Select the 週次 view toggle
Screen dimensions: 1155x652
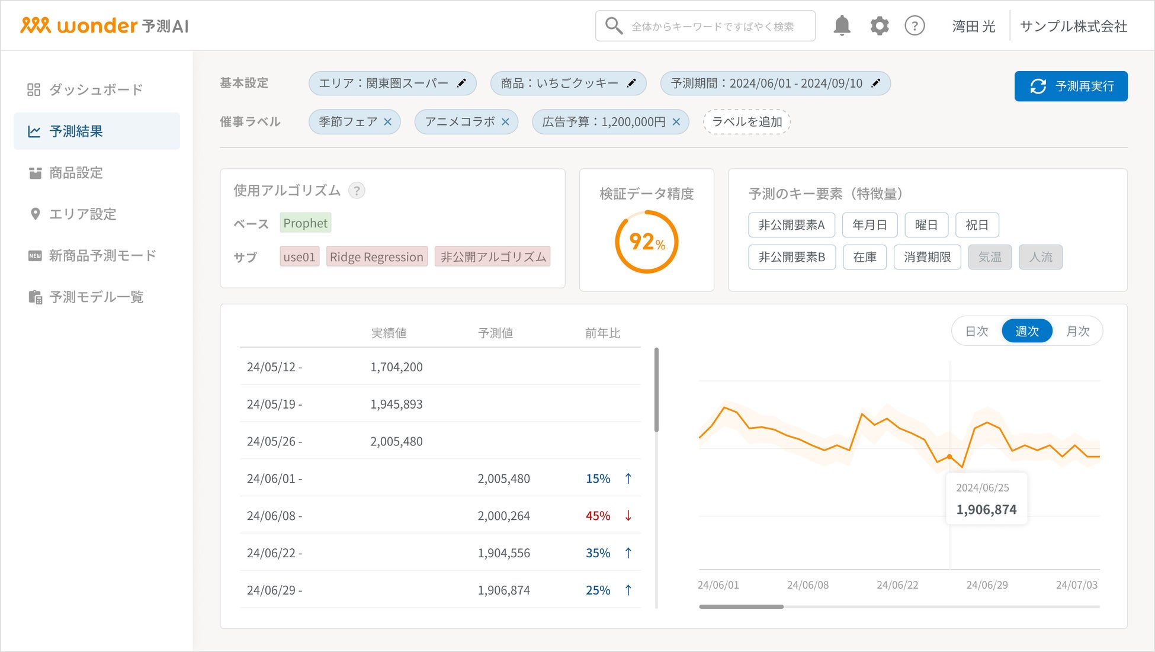click(1026, 331)
